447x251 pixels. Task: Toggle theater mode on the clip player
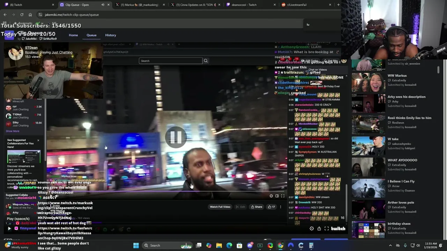coord(277,196)
